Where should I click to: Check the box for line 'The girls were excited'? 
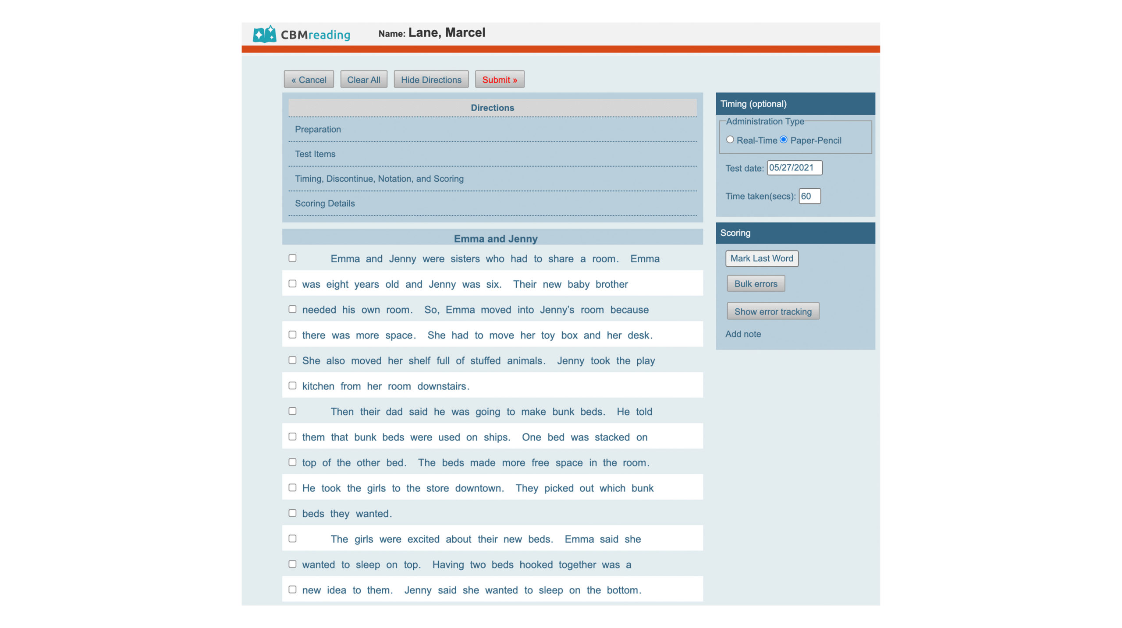pos(292,539)
